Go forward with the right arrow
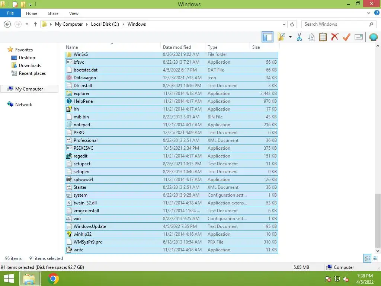Screen dimensions: 381x286 point(18,24)
